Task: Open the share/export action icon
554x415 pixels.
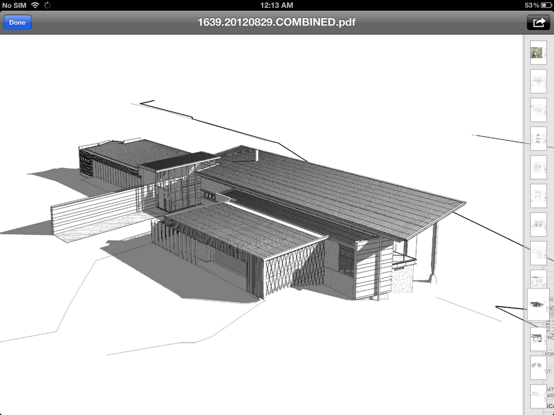Action: (x=538, y=22)
